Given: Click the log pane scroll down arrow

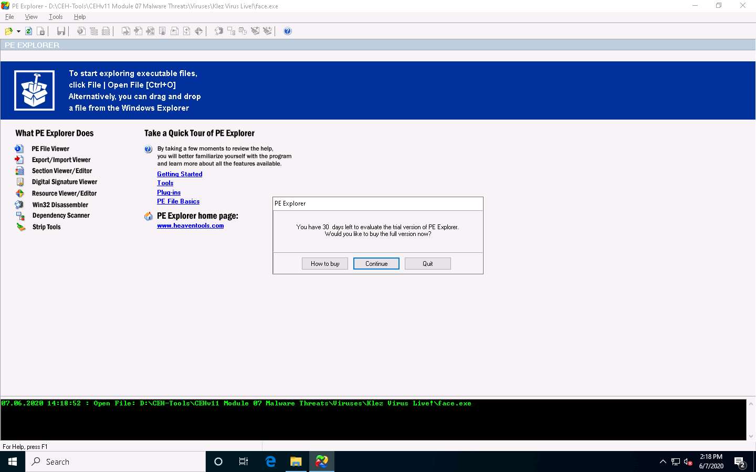Looking at the screenshot, I should [751, 436].
